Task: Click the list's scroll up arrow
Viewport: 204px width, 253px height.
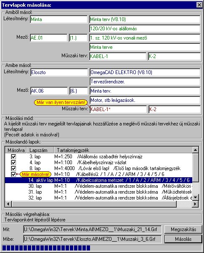Action: tap(196, 150)
